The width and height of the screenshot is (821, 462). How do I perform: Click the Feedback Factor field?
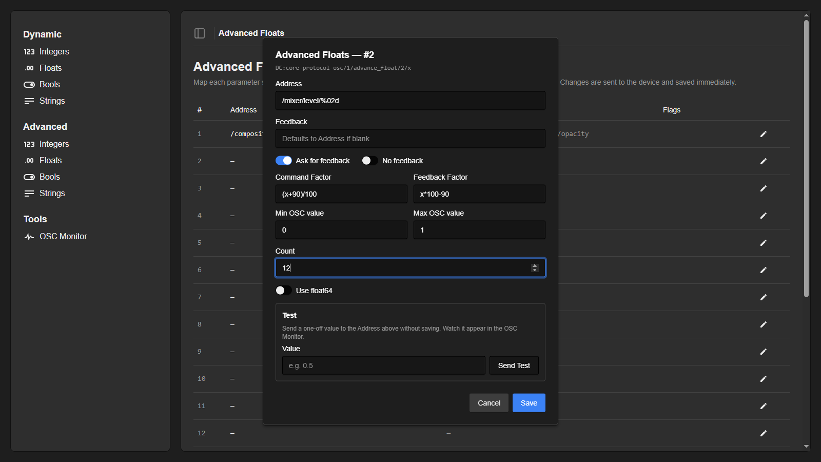[479, 194]
